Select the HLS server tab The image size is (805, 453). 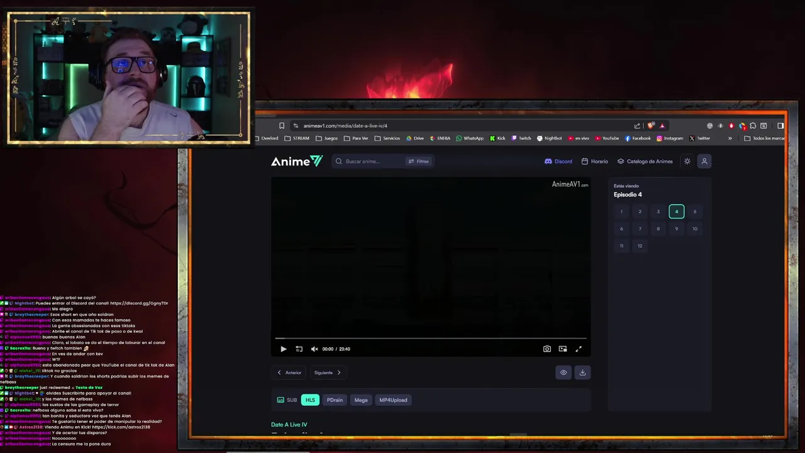pyautogui.click(x=310, y=400)
